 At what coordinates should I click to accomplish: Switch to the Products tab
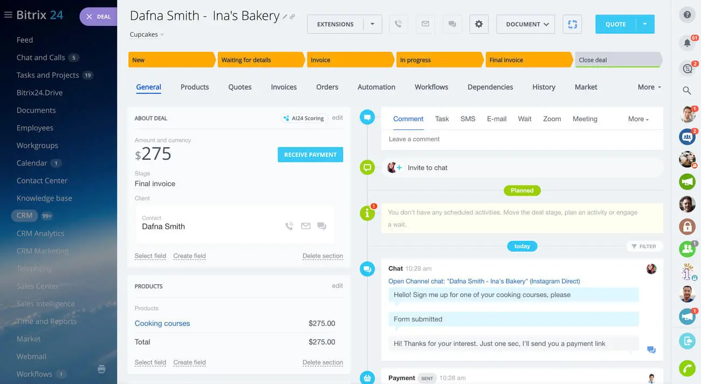[x=195, y=87]
